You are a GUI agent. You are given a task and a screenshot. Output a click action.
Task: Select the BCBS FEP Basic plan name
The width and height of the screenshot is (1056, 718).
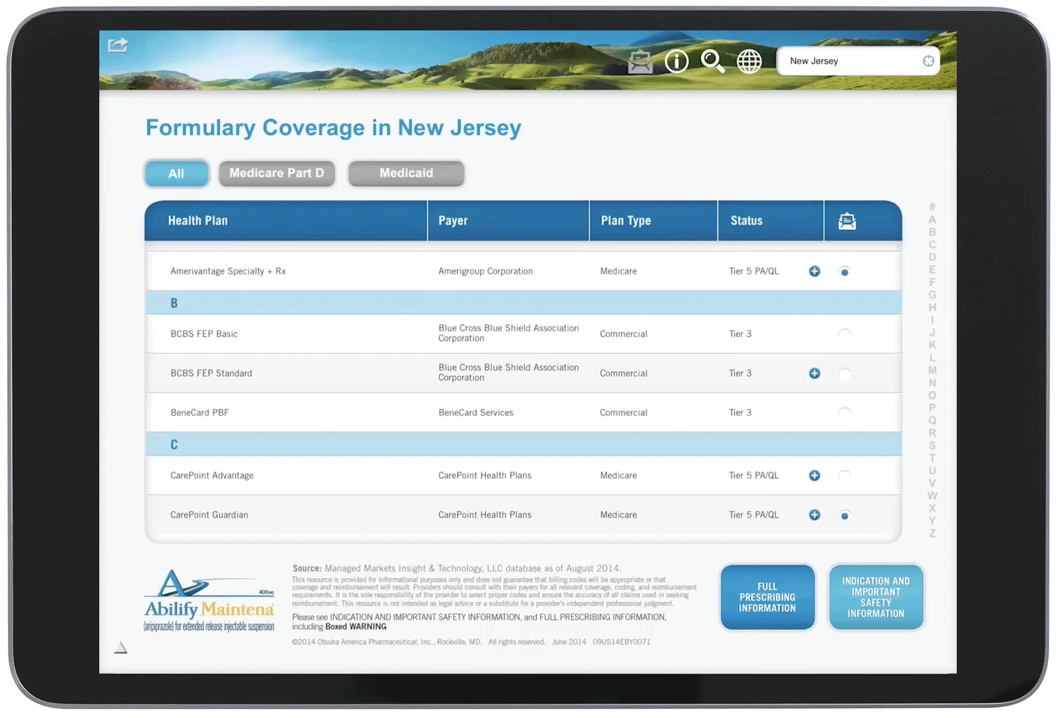(x=204, y=334)
